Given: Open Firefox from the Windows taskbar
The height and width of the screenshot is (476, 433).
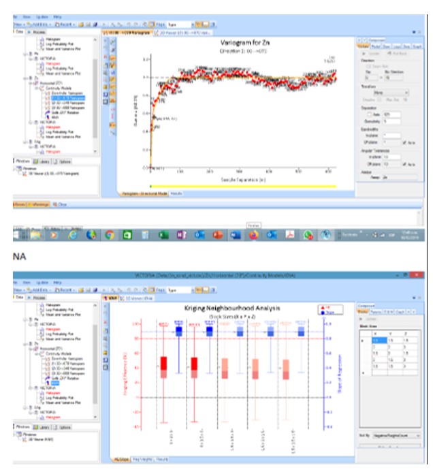Looking at the screenshot, I should pos(253,235).
